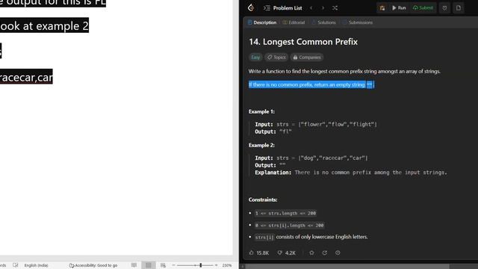The height and width of the screenshot is (269, 478).
Task: Click the Example 2 Explanation line
Action: click(351, 173)
